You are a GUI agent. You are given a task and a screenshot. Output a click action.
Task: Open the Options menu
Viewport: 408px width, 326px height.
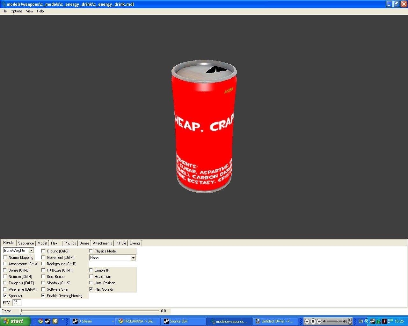click(16, 11)
